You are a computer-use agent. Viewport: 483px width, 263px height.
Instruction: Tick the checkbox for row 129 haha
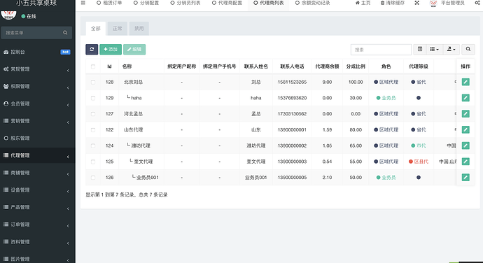click(93, 98)
